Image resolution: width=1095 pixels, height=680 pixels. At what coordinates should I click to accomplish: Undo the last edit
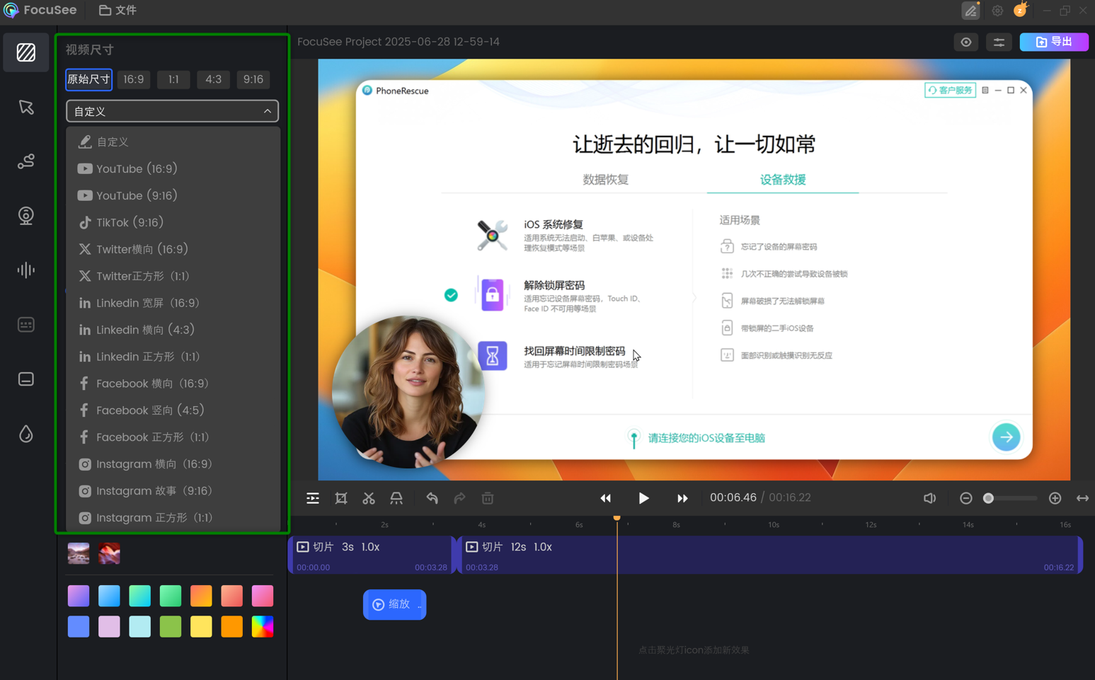click(432, 498)
